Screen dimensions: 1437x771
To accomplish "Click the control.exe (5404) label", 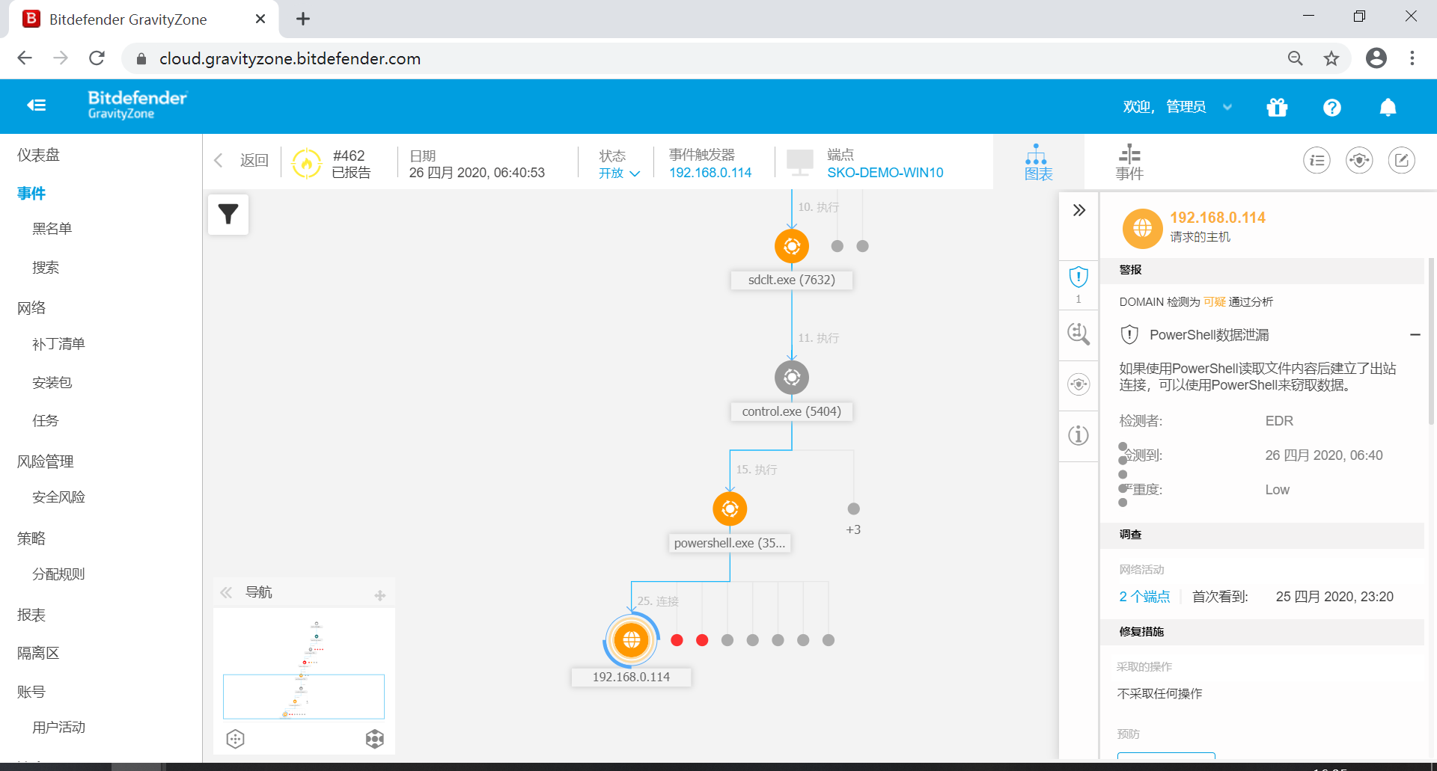I will pos(792,411).
